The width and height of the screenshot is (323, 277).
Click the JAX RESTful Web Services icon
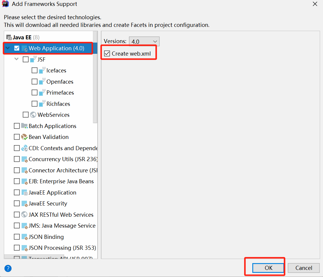click(x=24, y=215)
